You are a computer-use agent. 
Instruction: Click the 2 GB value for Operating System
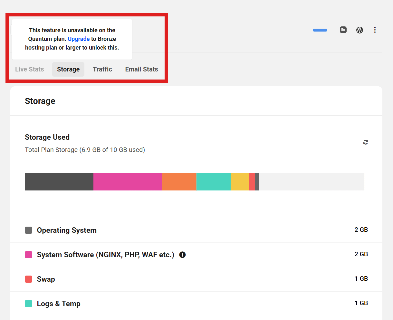pos(361,230)
